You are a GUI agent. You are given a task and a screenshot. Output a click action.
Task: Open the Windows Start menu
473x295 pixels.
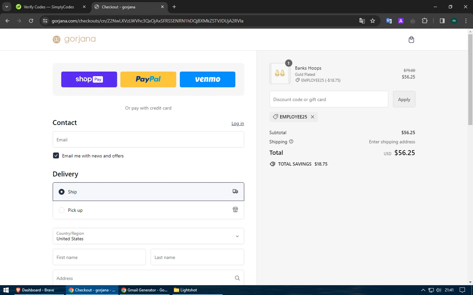(x=6, y=290)
